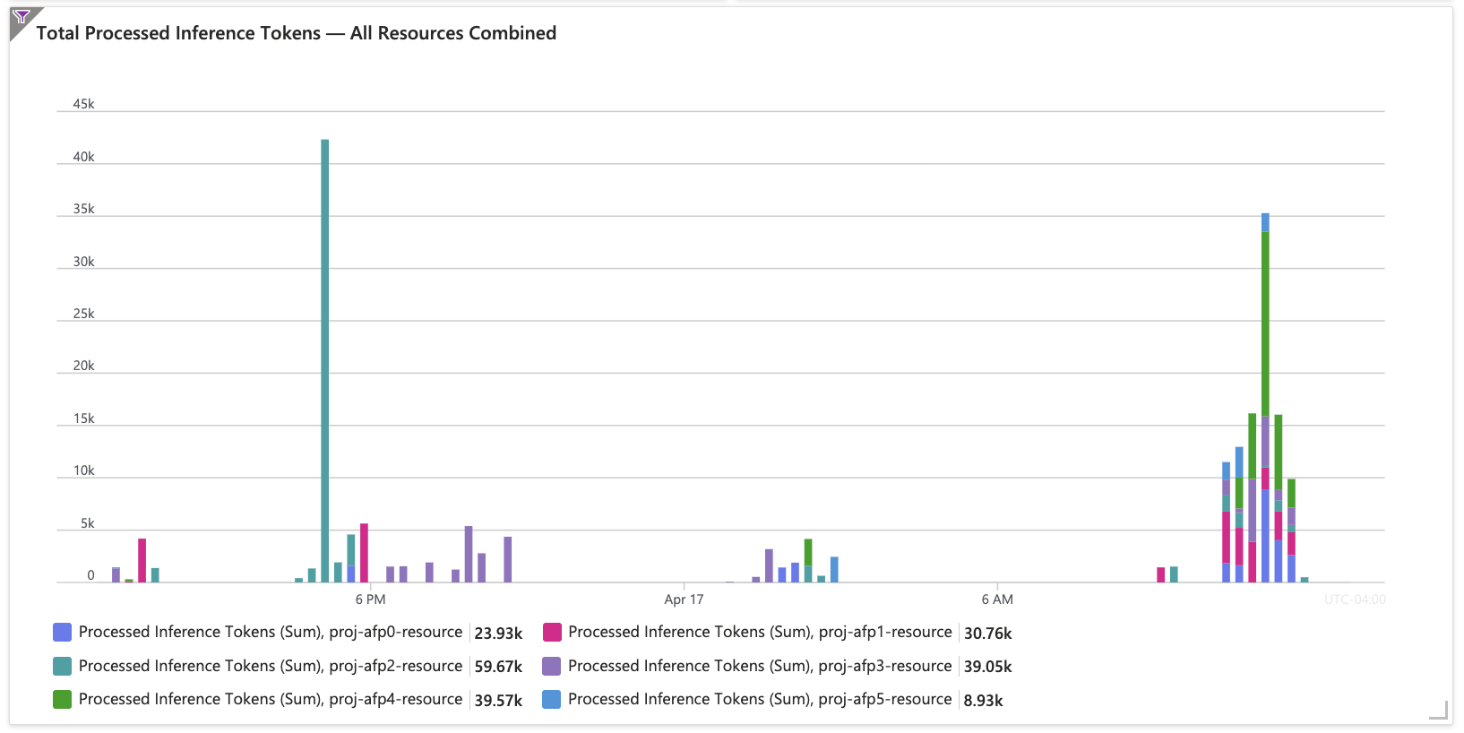
Task: Click the 10k y-axis label
Action: coord(83,470)
